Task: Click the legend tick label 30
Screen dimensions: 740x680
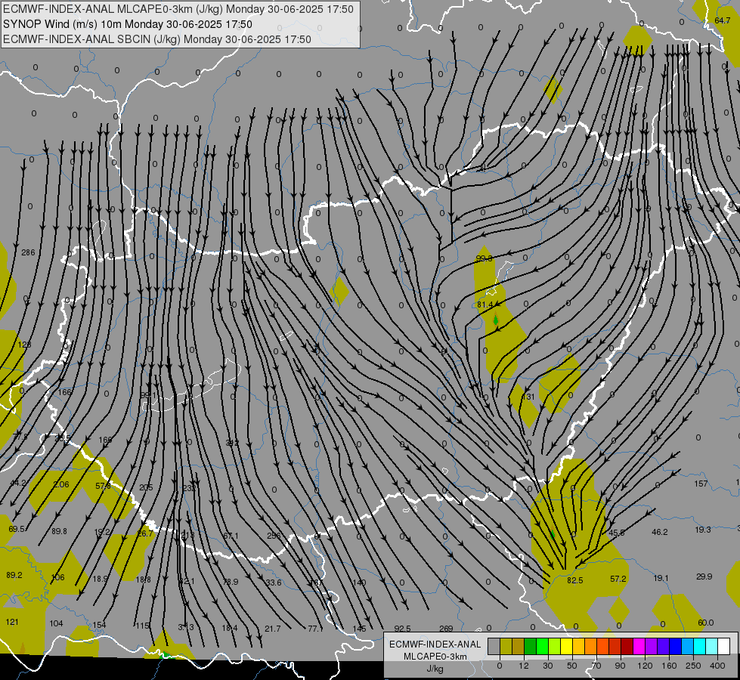Action: coord(548,666)
